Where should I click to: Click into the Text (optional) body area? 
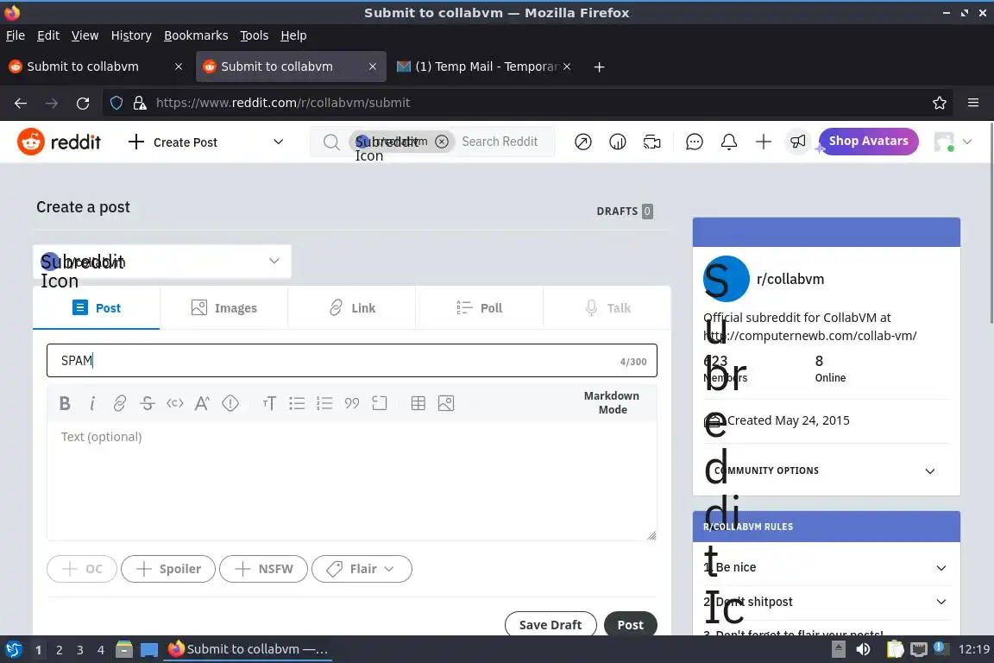(352, 481)
